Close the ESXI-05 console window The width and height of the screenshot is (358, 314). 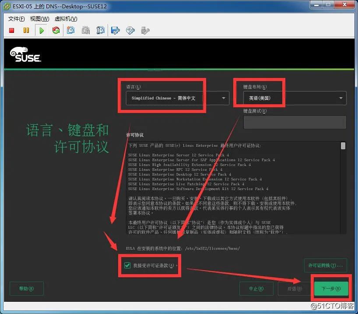[345, 4]
